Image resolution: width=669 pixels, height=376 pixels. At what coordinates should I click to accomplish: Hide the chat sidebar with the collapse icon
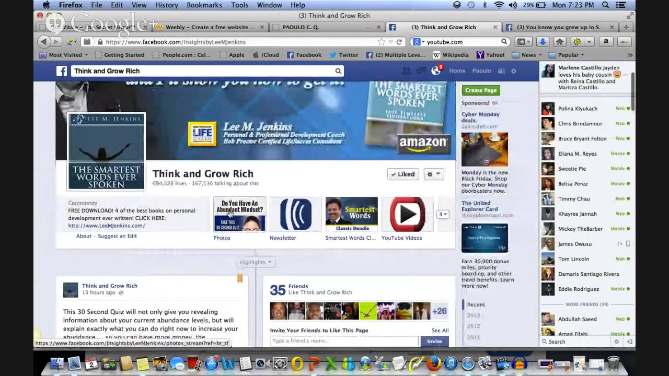(x=629, y=342)
